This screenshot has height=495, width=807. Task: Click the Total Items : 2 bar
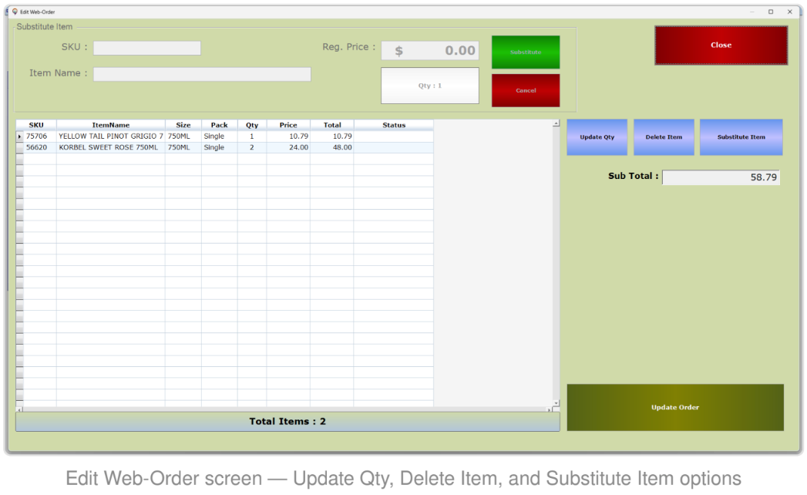click(287, 421)
